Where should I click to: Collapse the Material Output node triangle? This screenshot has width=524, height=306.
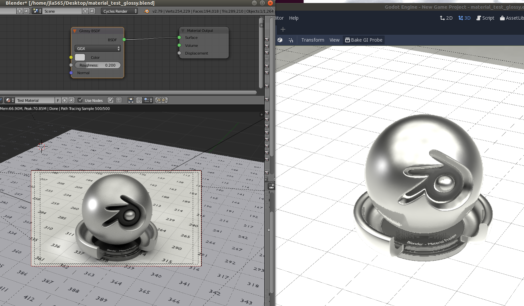[183, 30]
